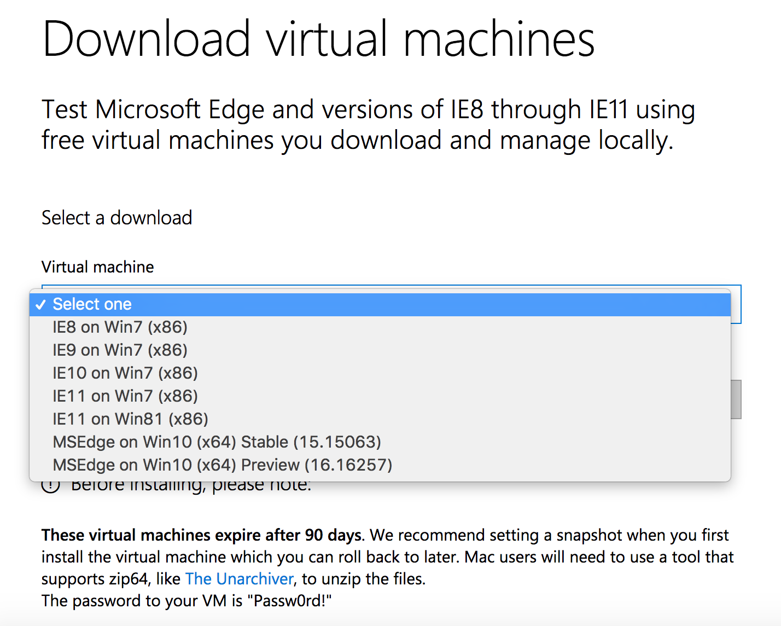Choose IE8 on Win7 (x86) option
781x626 pixels.
(x=120, y=327)
